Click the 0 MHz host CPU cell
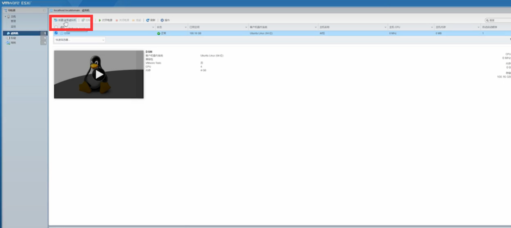 point(393,33)
